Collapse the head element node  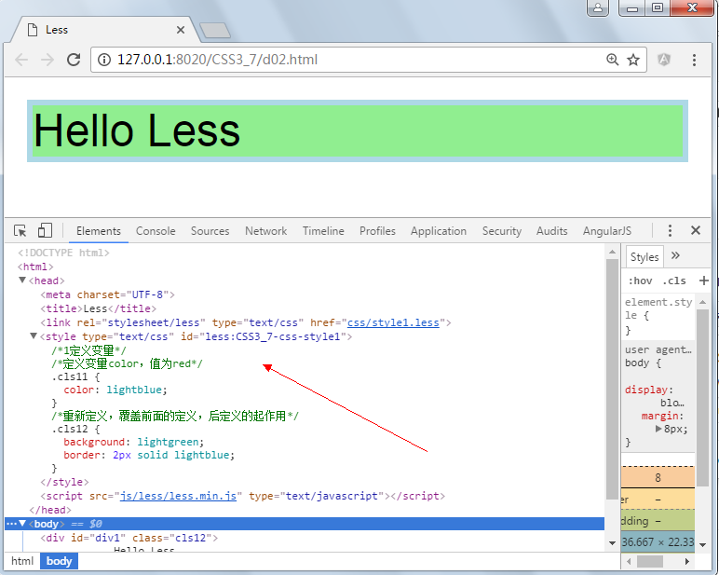21,280
